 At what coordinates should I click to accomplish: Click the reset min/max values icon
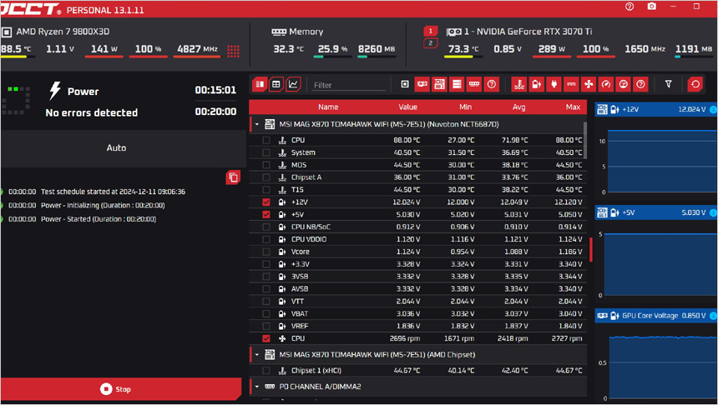695,84
